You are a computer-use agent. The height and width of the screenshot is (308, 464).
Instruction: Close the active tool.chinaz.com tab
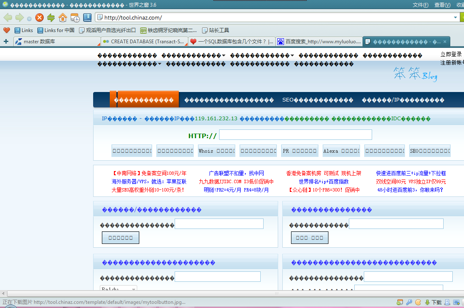pos(445,42)
